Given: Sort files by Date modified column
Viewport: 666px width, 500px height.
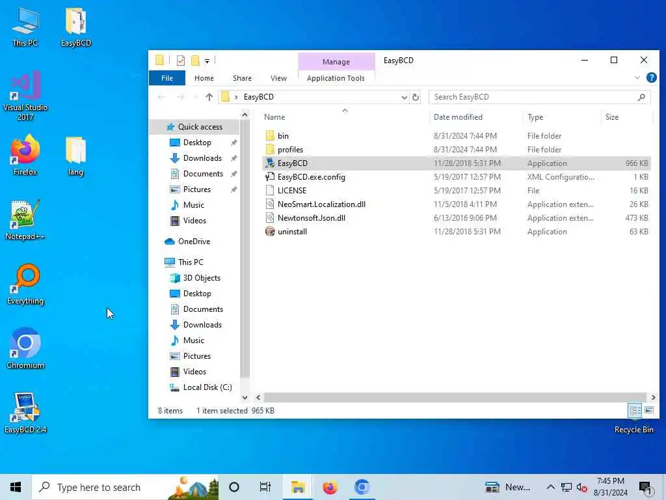Looking at the screenshot, I should tap(475, 117).
